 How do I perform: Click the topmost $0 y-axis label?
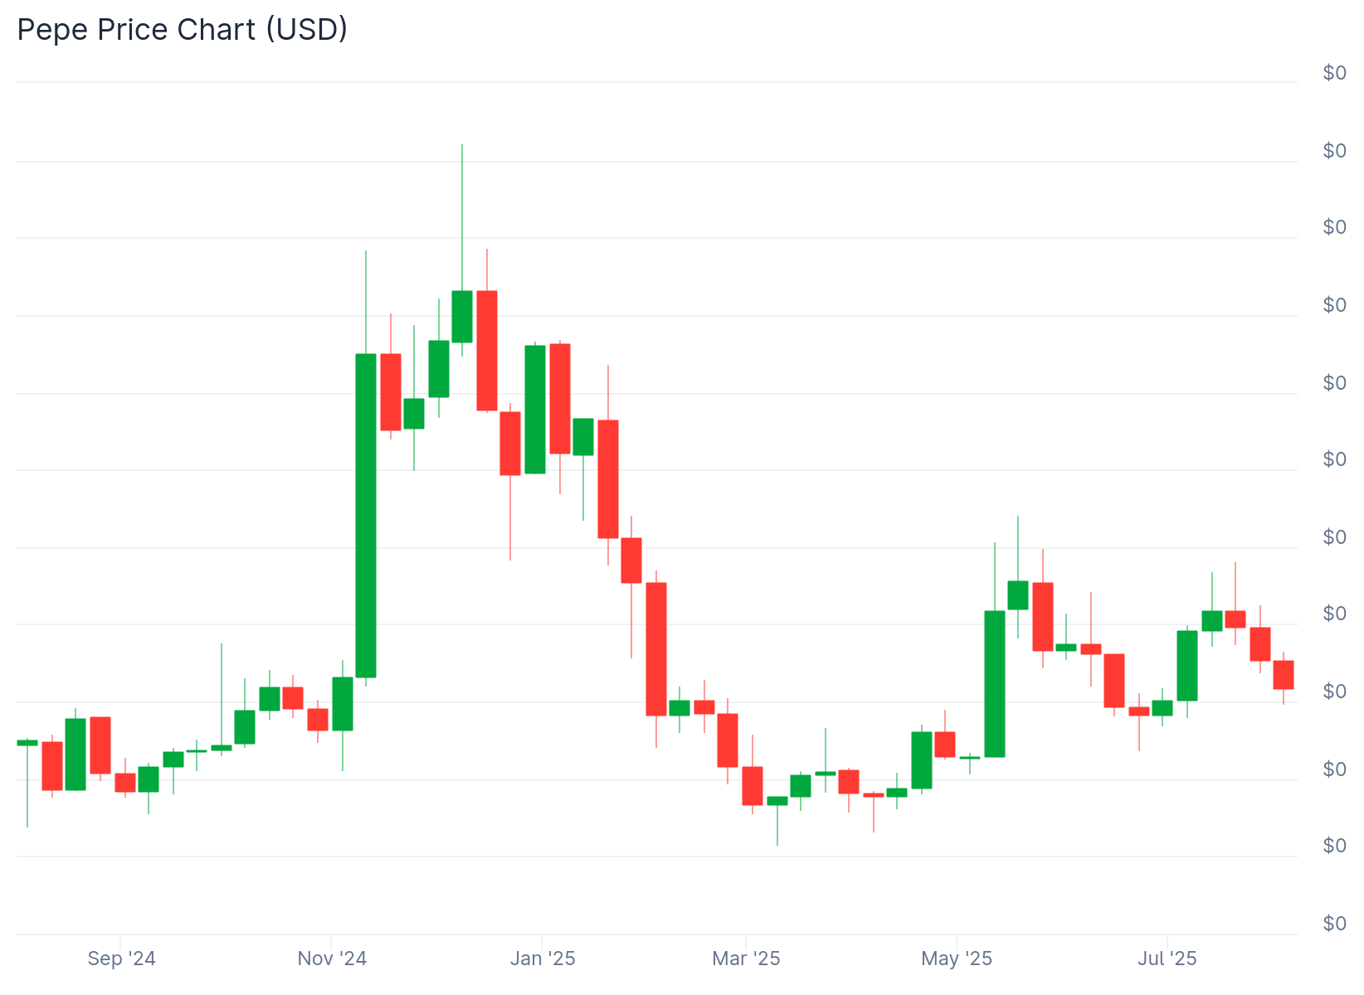(x=1334, y=73)
